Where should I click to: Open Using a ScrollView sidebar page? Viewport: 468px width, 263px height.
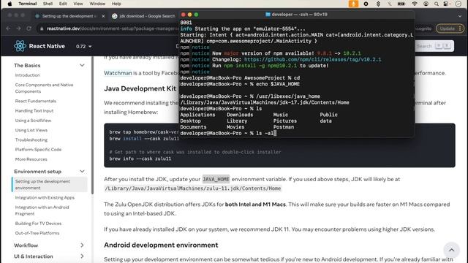coord(33,121)
